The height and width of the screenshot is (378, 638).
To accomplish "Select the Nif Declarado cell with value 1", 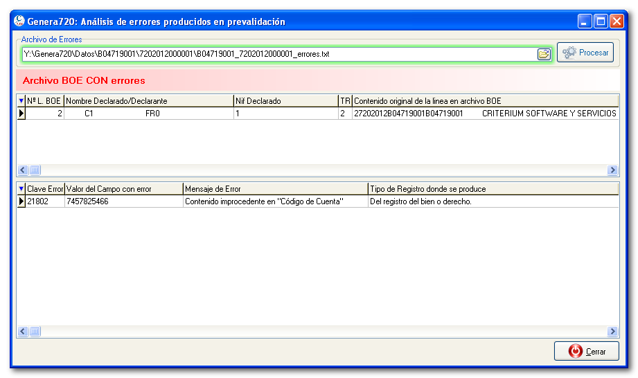I will [x=286, y=114].
